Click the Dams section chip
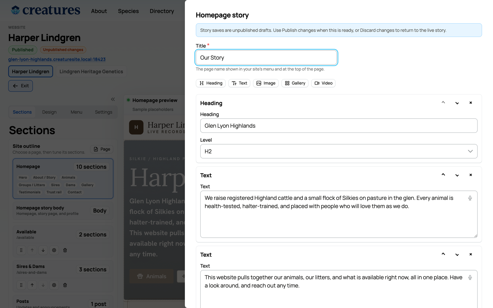This screenshot has height=308, width=493. point(71,185)
